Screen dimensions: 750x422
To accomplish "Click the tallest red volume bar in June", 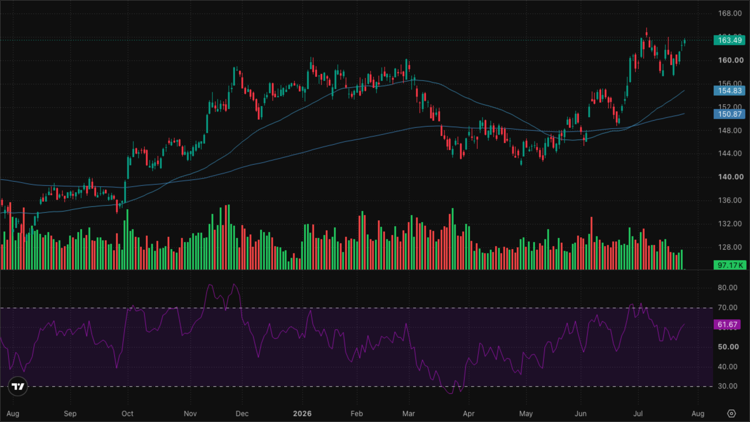I will 592,243.
